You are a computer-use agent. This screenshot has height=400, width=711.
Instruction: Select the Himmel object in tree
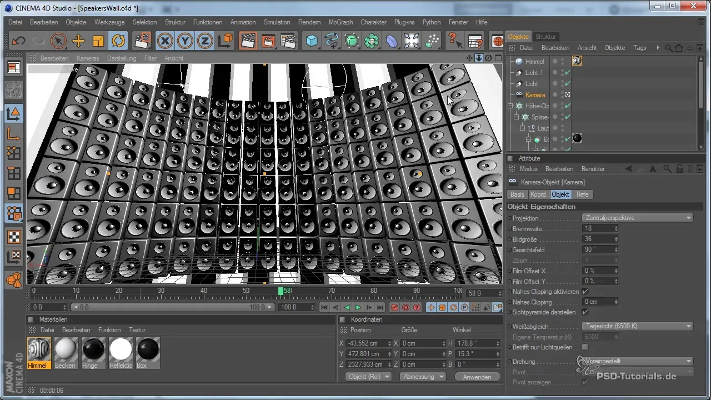click(x=535, y=62)
